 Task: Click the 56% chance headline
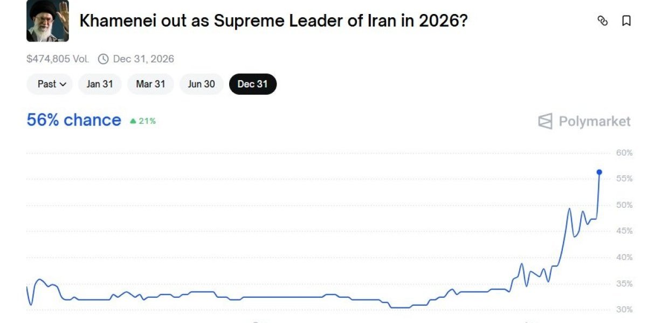tap(74, 120)
